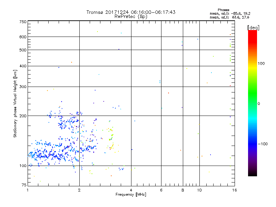Click the 16 tick label on frequency axis
Screen dimensions: 276x207
coord(234,190)
